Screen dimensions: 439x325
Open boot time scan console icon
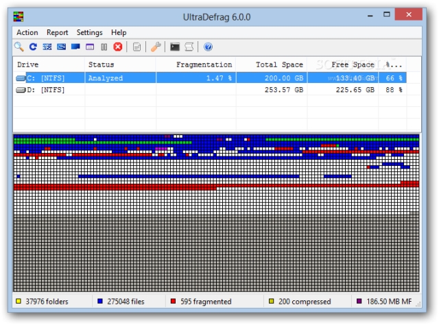175,47
